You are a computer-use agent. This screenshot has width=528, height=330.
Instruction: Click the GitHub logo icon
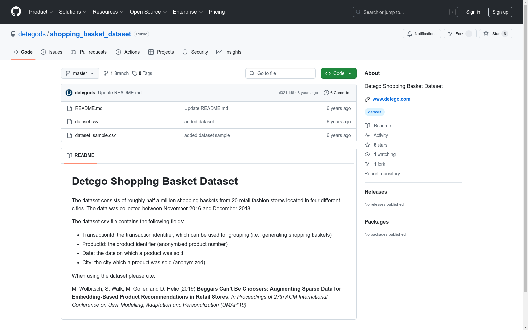coord(16,12)
